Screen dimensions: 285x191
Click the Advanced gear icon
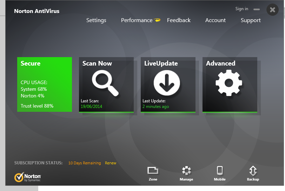click(228, 83)
